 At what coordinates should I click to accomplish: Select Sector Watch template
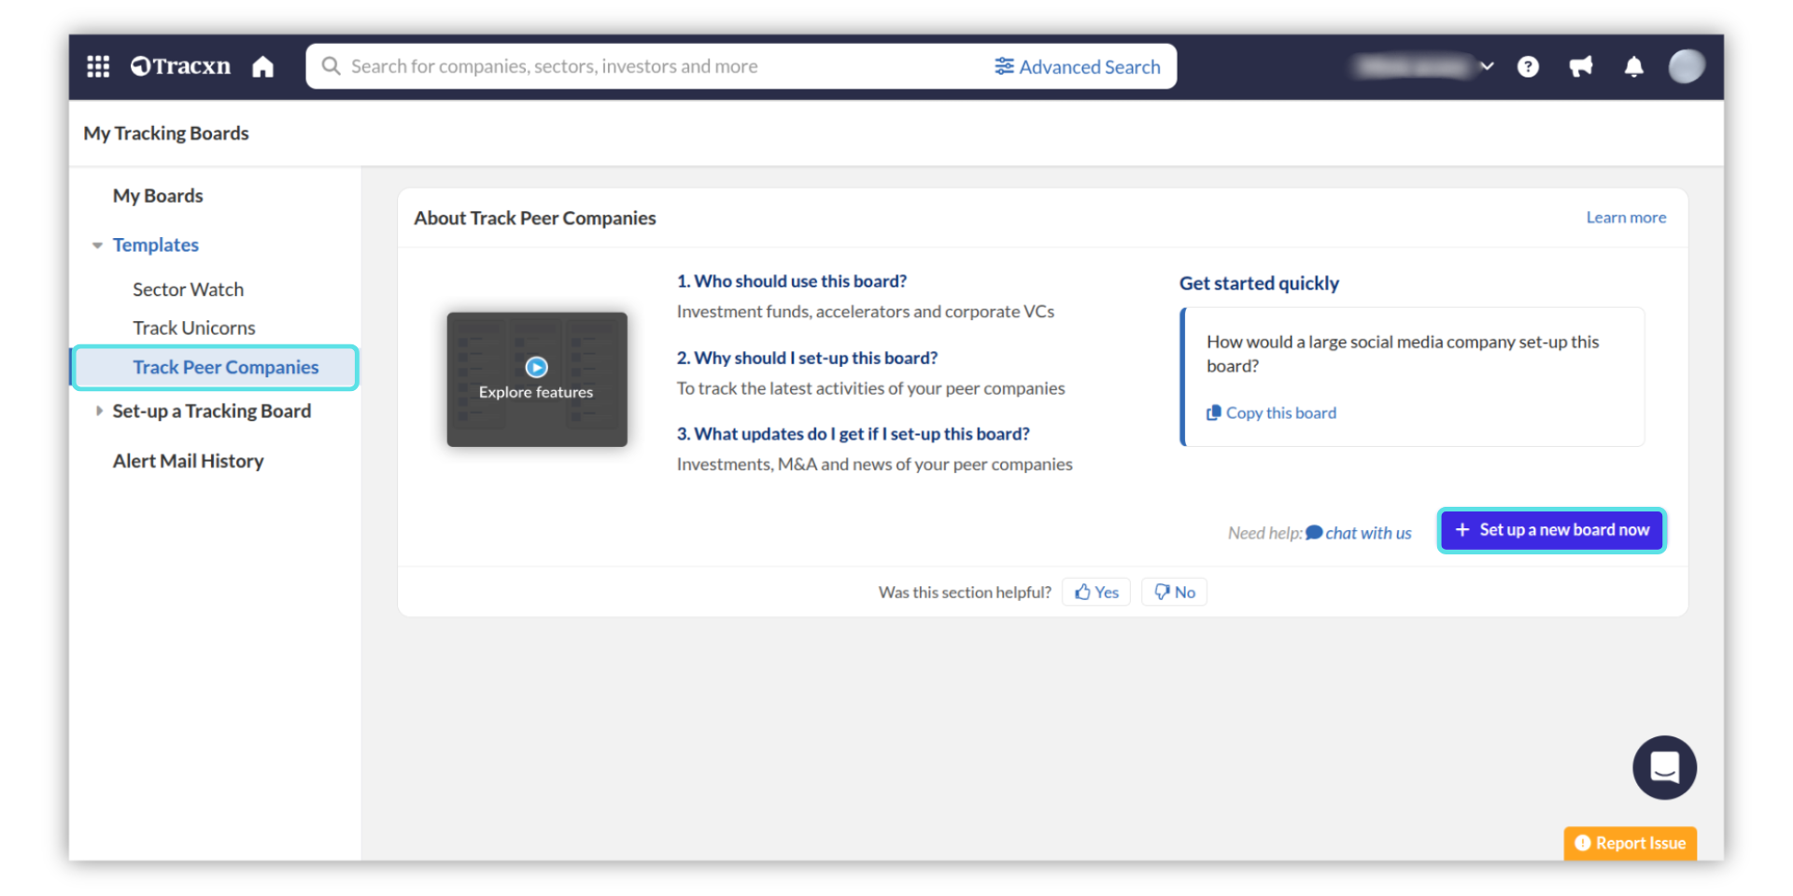[188, 289]
